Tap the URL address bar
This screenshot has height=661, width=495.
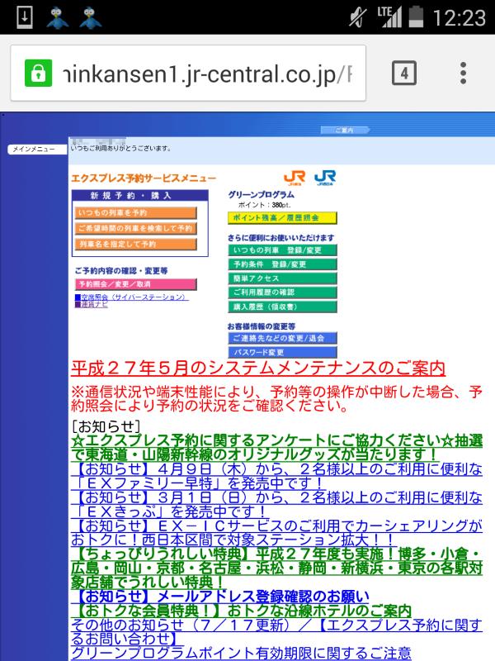[188, 73]
